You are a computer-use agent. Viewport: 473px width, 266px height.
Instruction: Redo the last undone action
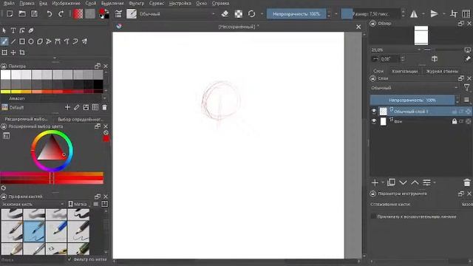[61, 13]
